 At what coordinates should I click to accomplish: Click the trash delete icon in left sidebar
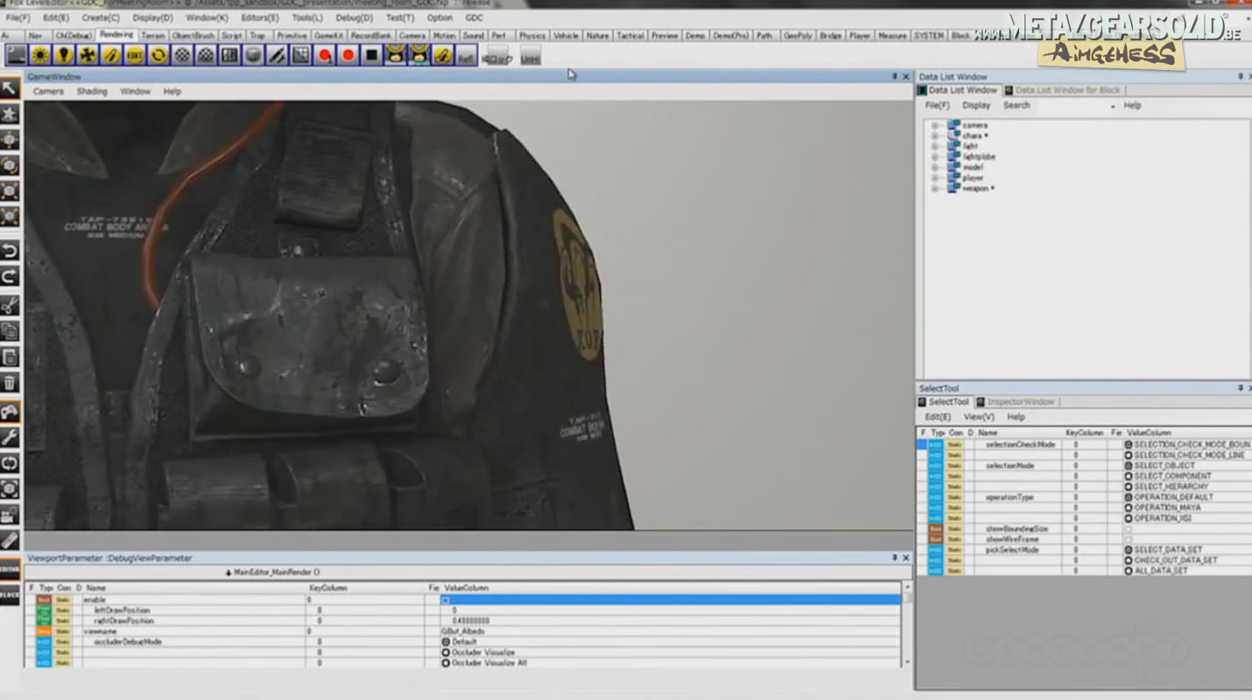[x=10, y=382]
